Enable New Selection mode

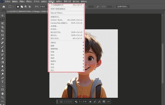point(18,7)
